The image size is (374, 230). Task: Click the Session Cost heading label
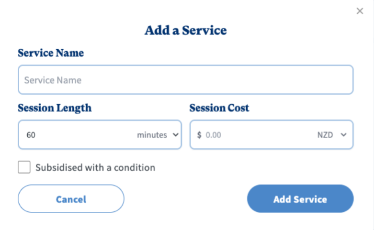click(x=219, y=108)
